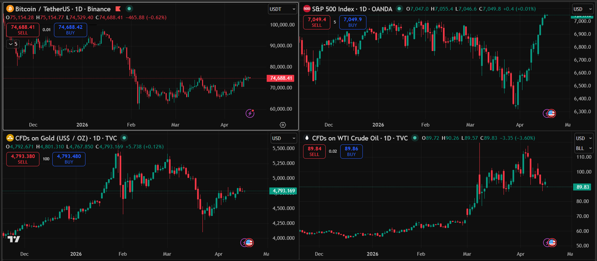The width and height of the screenshot is (597, 261).
Task: Open the Bitcoin chart axis settings gear
Action: [x=283, y=125]
